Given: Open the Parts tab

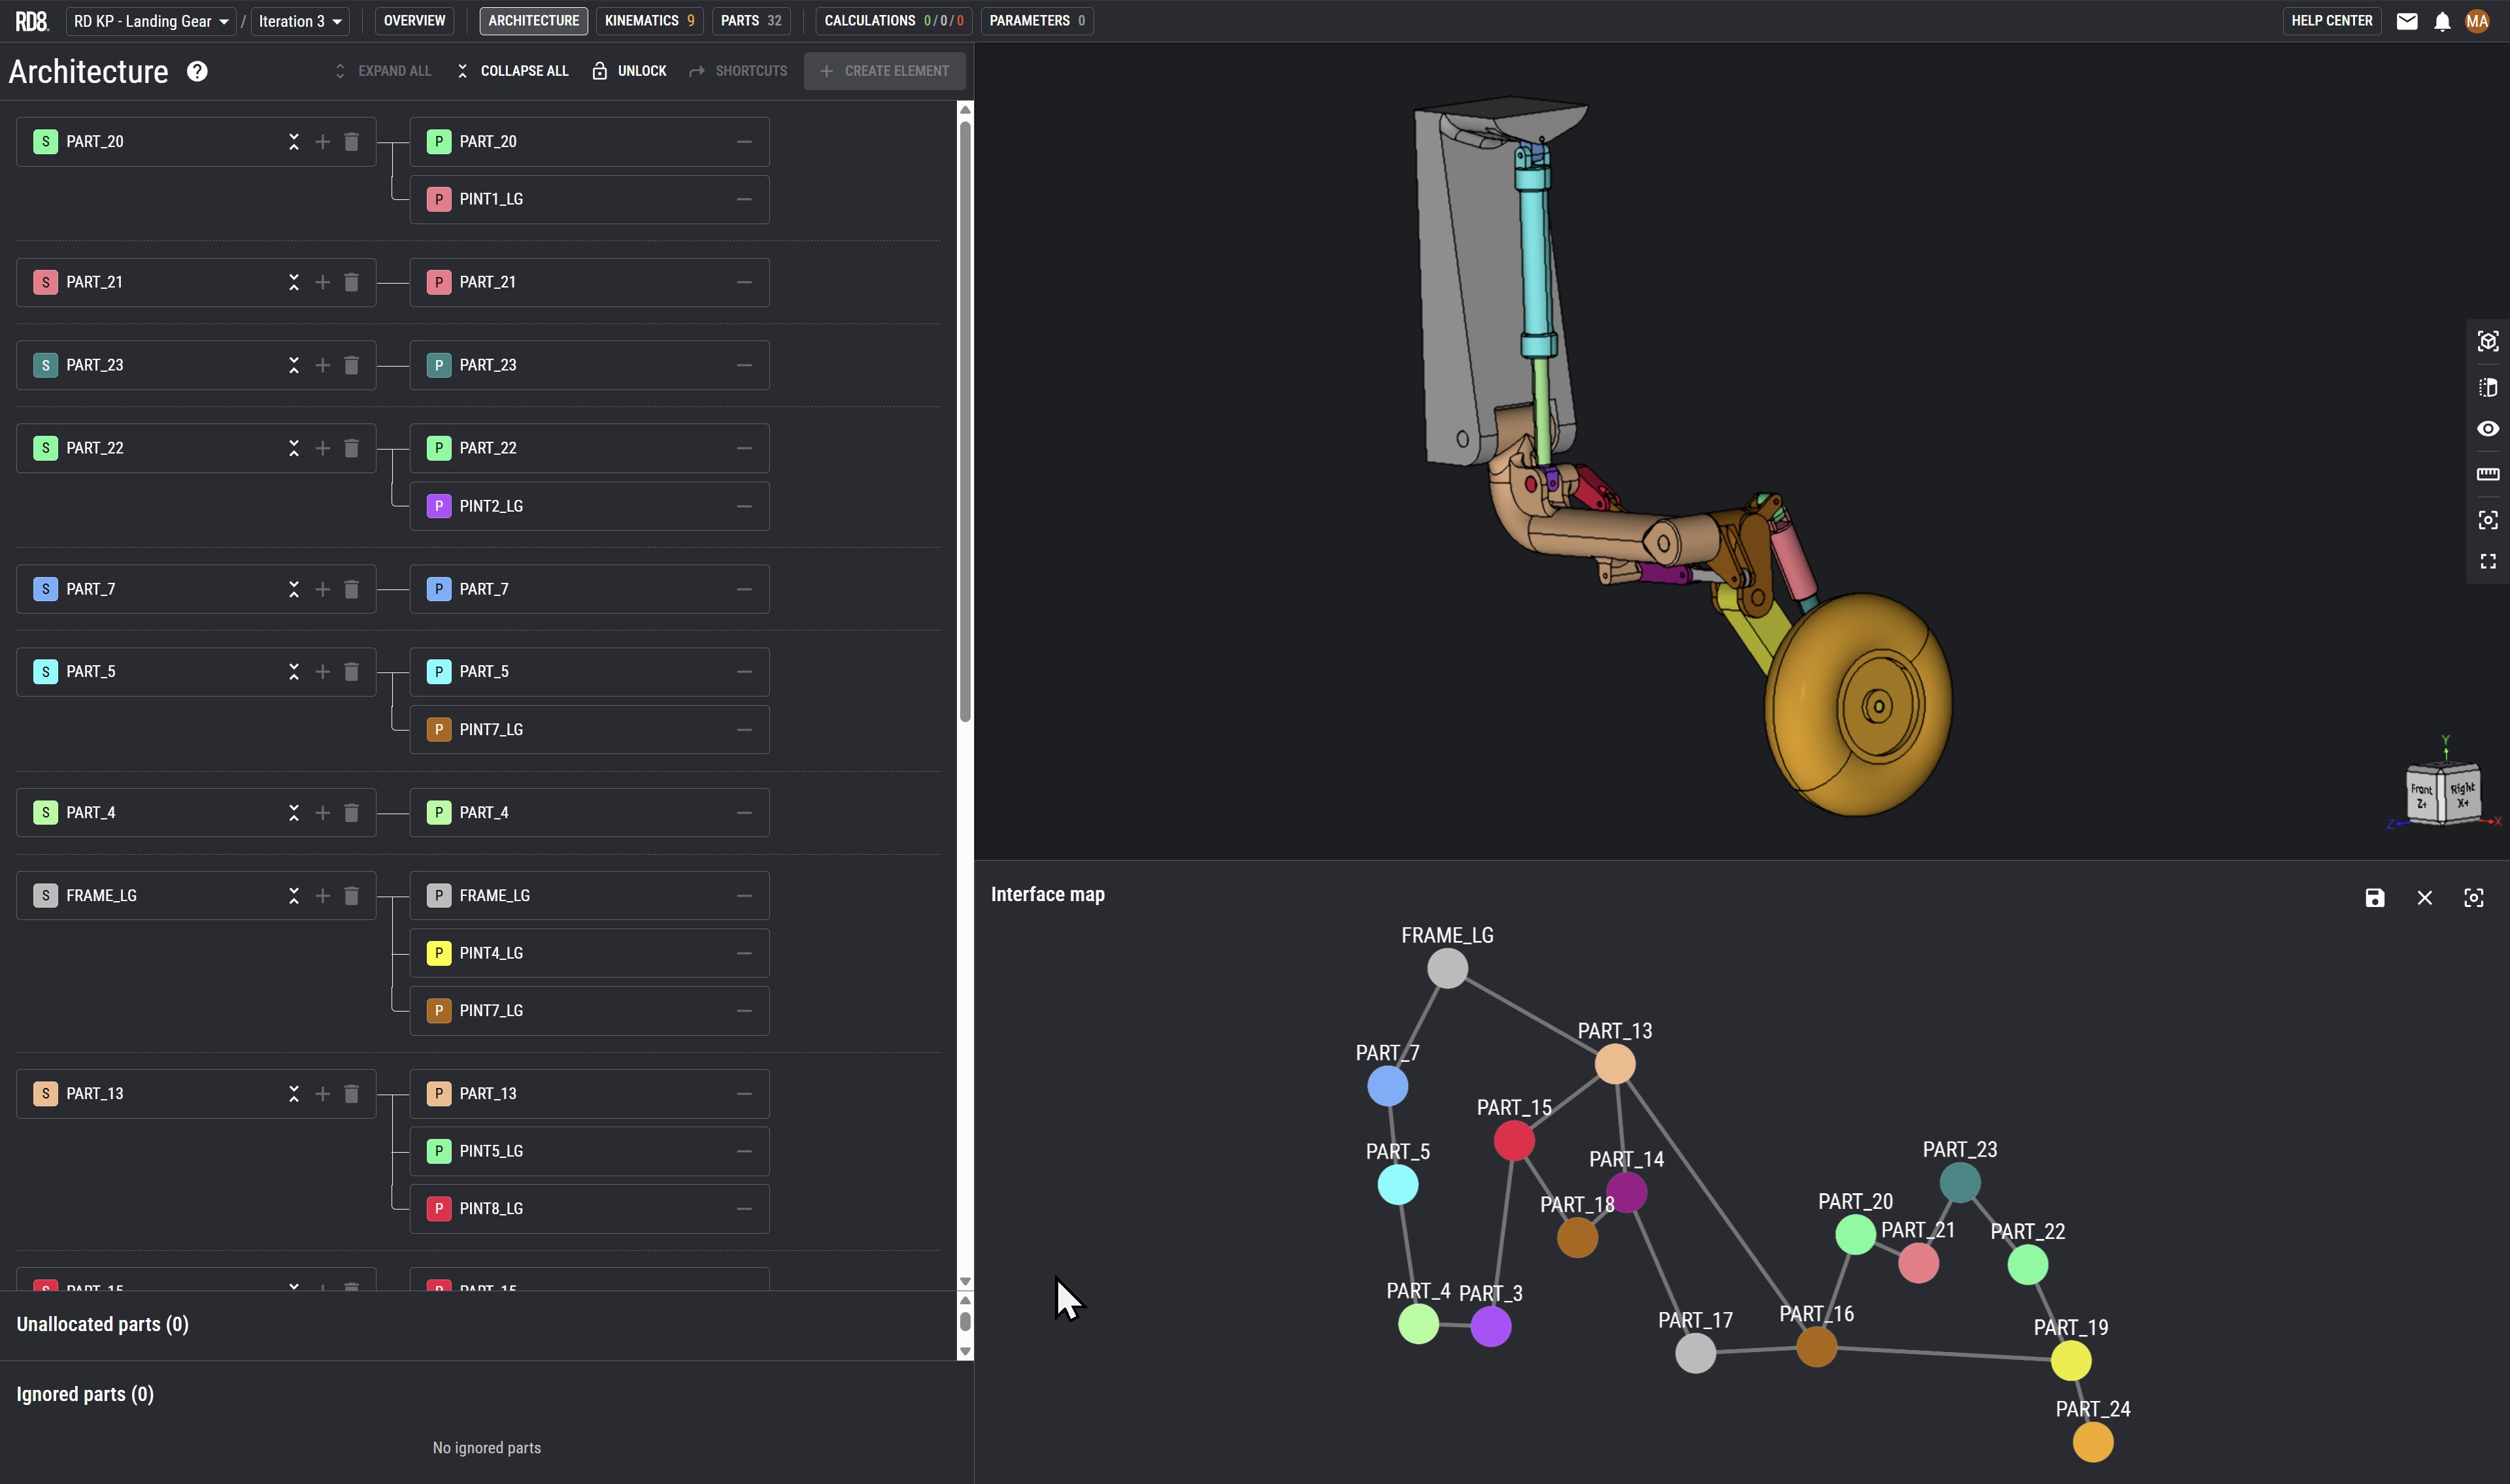Looking at the screenshot, I should pyautogui.click(x=751, y=21).
